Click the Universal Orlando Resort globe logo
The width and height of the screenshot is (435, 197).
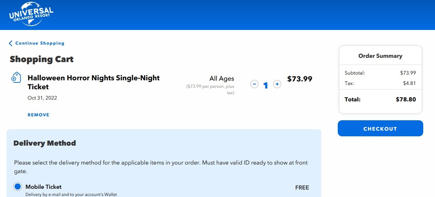[32, 14]
